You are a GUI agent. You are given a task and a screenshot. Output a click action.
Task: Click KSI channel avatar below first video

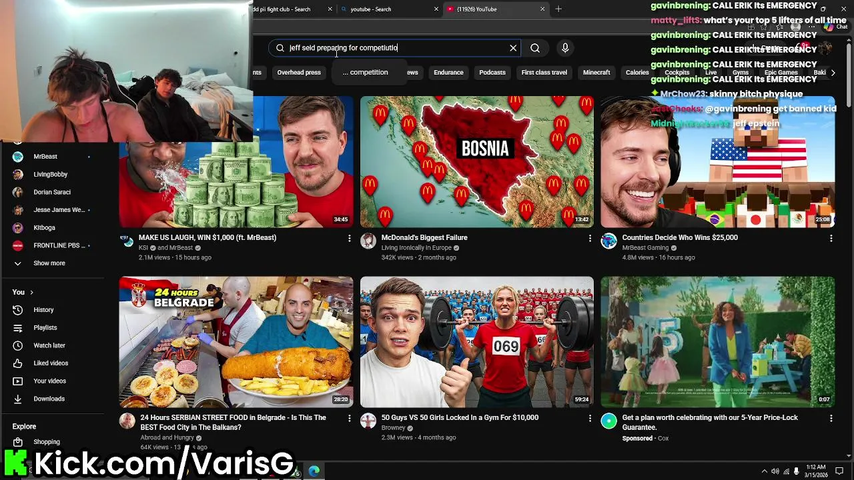click(127, 241)
